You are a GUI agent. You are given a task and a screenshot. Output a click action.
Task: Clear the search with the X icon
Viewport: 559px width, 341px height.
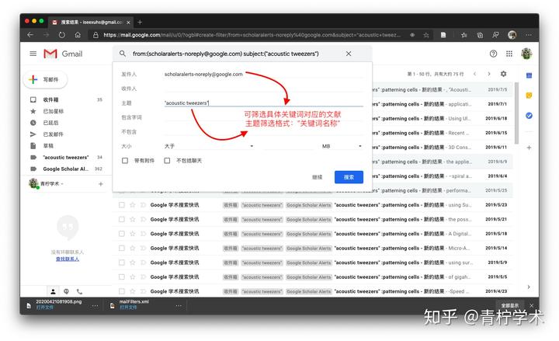[x=348, y=54]
